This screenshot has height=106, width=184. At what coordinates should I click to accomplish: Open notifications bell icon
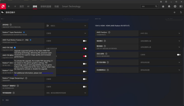(169, 6)
